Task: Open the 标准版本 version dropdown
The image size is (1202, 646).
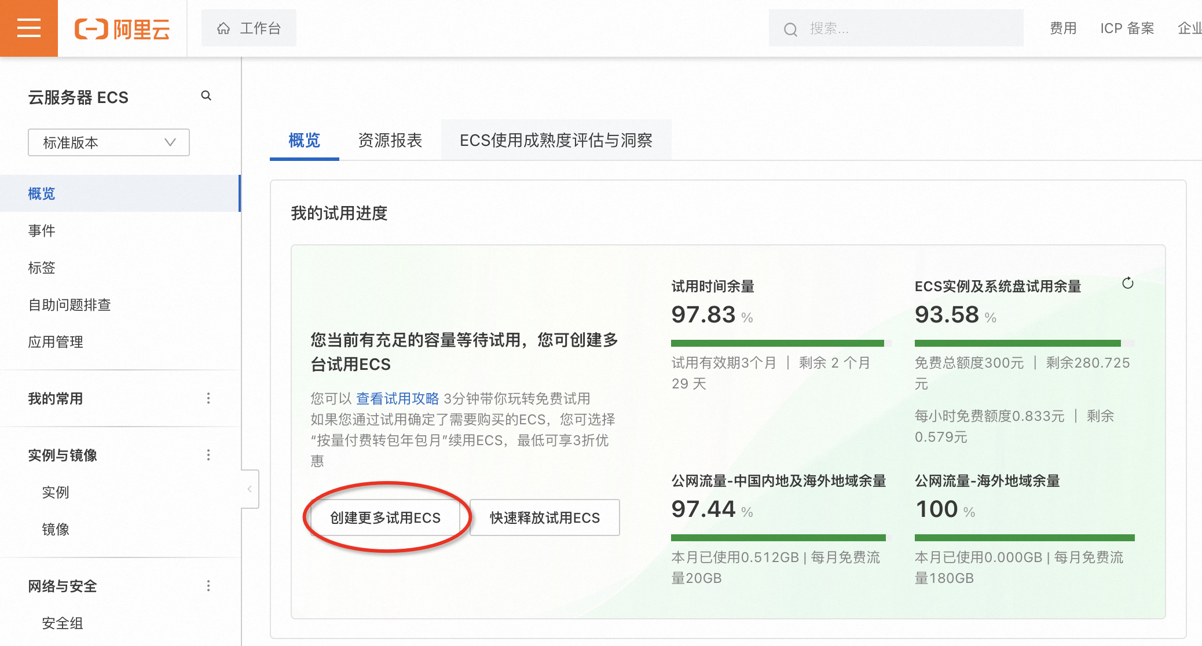Action: click(x=109, y=142)
